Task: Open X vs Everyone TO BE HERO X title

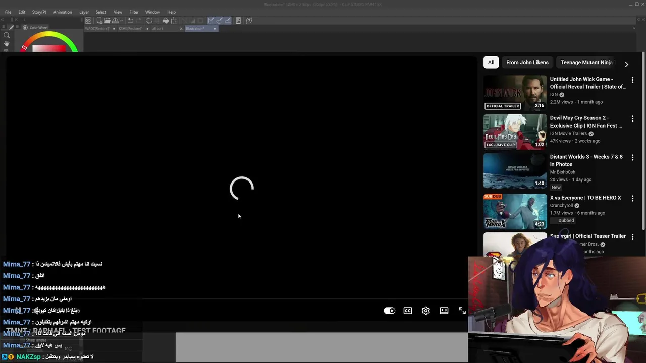Action: tap(585, 198)
